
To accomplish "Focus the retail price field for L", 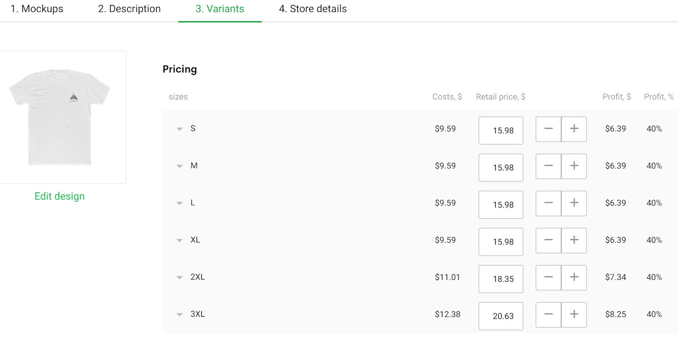I will (x=501, y=205).
